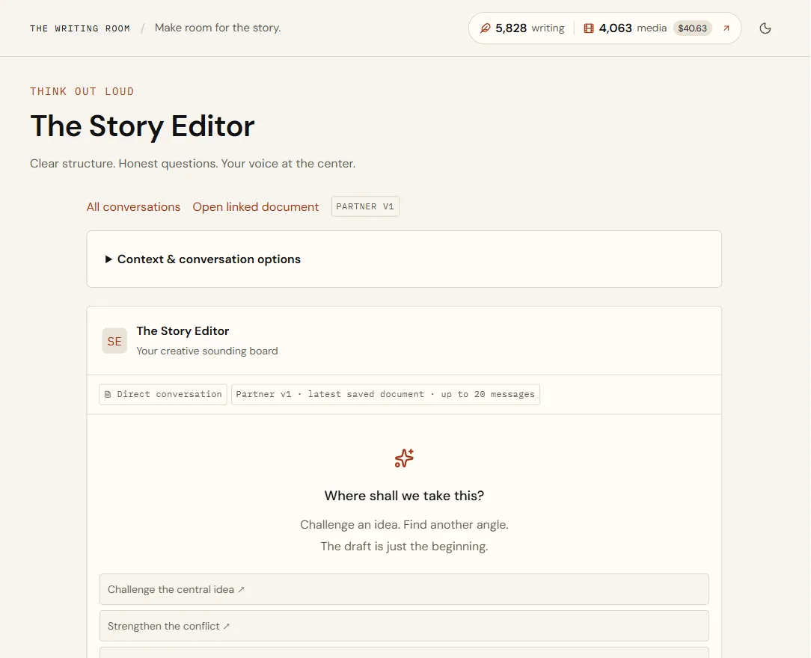Click the sparkle icon above Where shall we take this
The image size is (811, 658).
point(404,458)
